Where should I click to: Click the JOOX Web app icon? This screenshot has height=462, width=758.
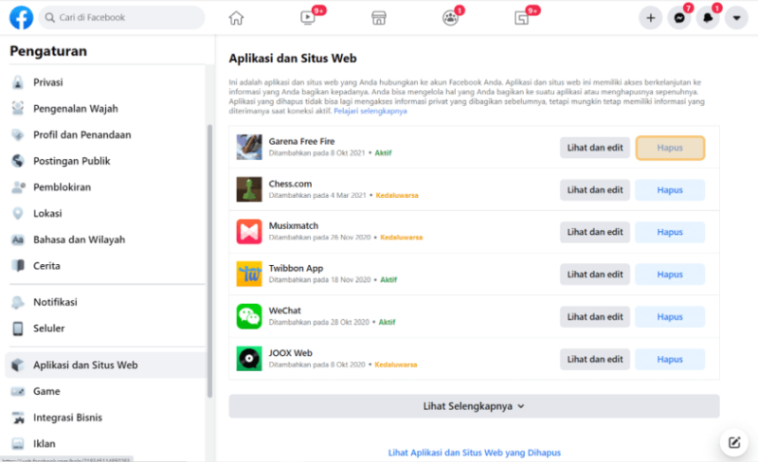pos(249,359)
